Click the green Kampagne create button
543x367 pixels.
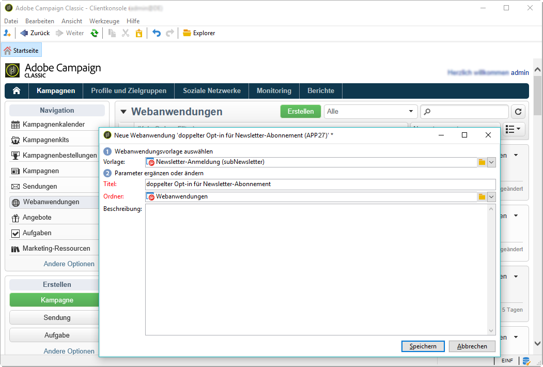54,300
